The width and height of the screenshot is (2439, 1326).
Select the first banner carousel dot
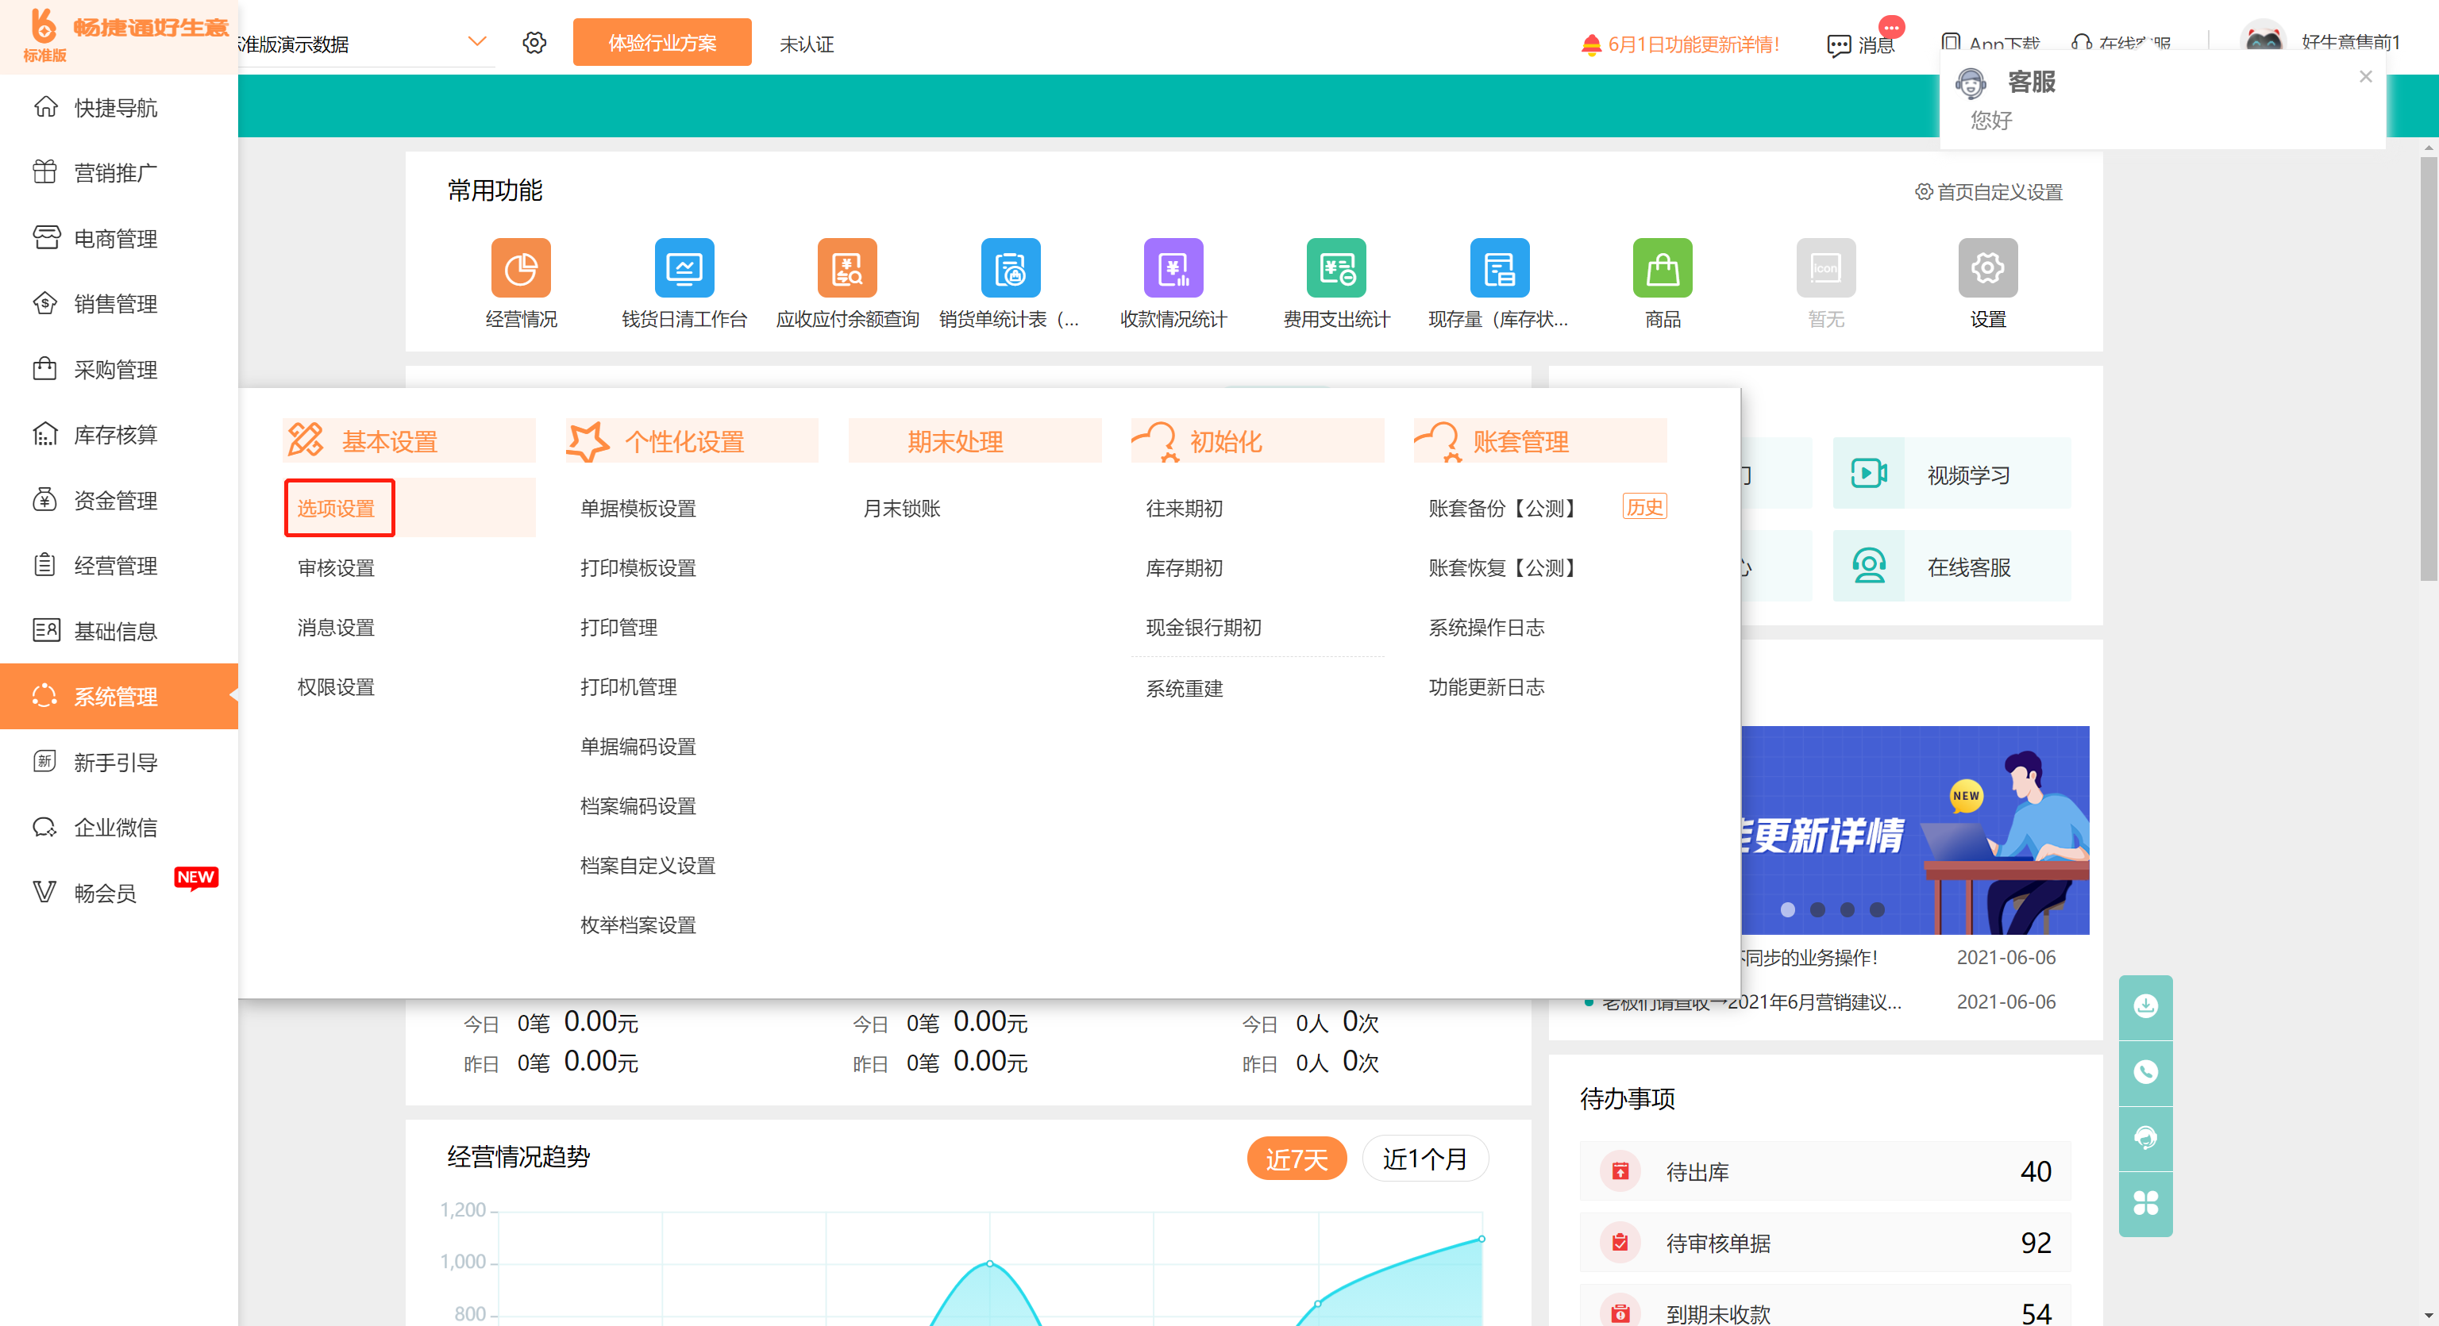1788,909
